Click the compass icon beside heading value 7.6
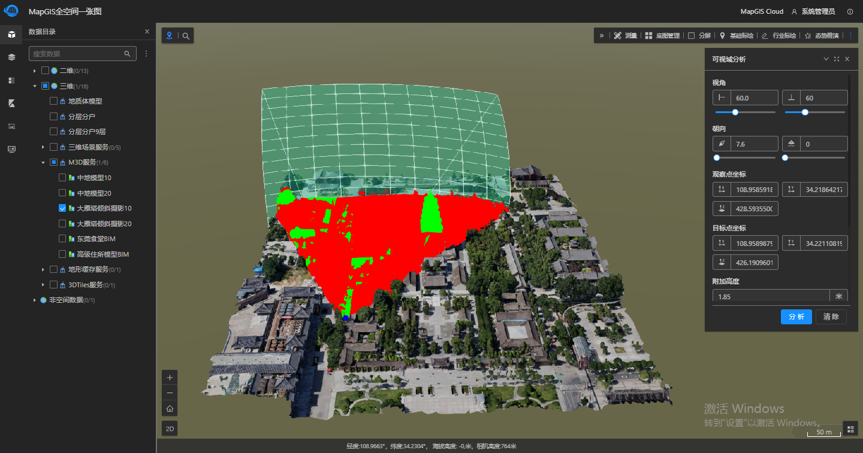This screenshot has height=453, width=863. point(722,144)
